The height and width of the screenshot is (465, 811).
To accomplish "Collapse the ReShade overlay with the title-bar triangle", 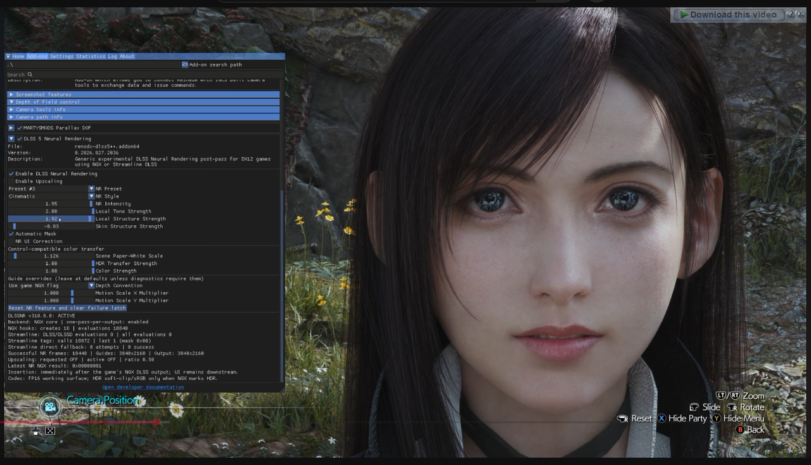I will [8, 56].
